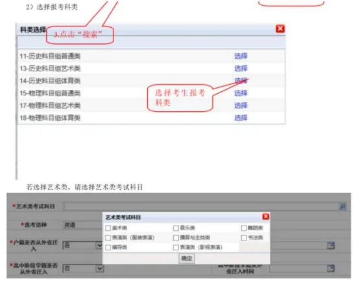Choose 选择 for 13-历史科目组艺术类
This screenshot has width=360, height=282.
tap(241, 69)
